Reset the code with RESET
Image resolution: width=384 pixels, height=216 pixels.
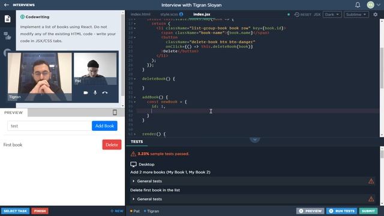coord(303,14)
